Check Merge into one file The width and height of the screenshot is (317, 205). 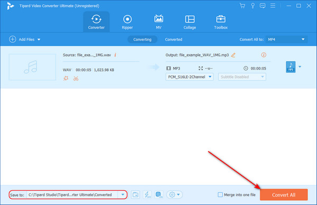click(x=220, y=194)
